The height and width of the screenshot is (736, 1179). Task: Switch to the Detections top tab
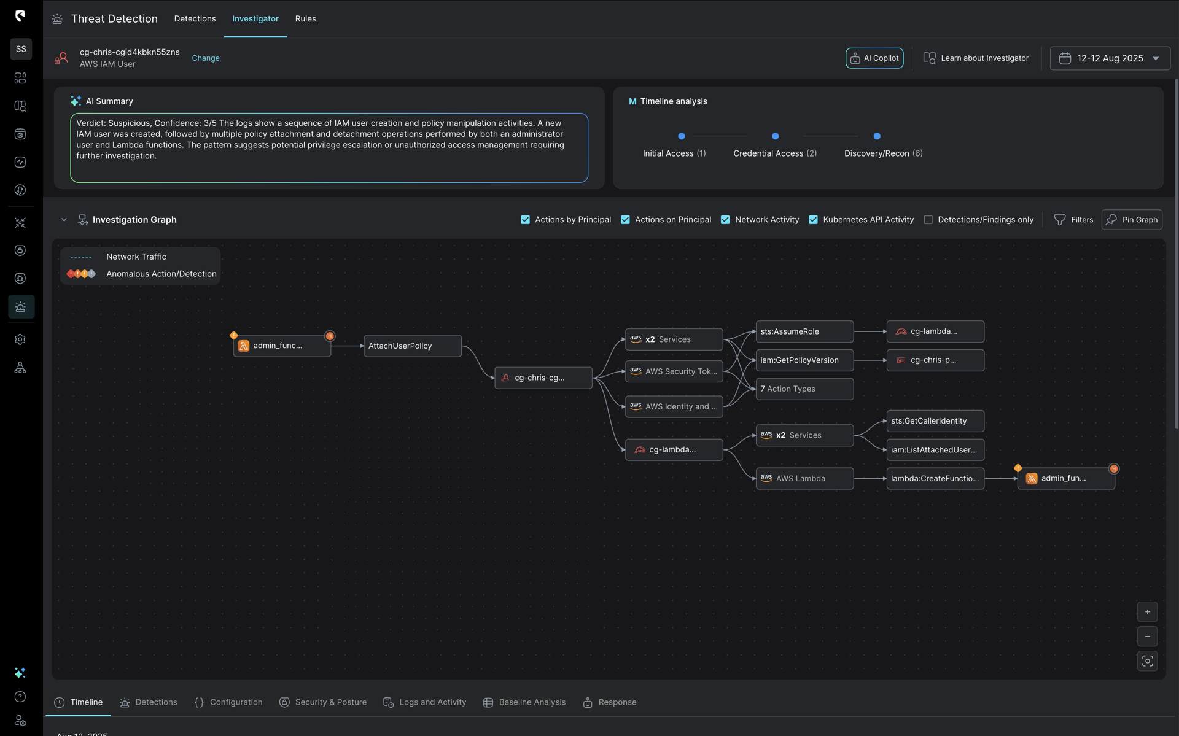195,19
